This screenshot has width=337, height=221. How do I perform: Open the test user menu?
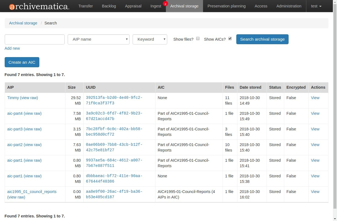coord(316,6)
